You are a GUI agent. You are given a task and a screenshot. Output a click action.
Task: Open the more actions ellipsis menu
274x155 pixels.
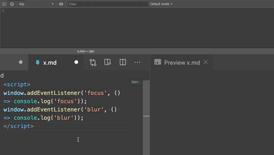click(x=137, y=62)
